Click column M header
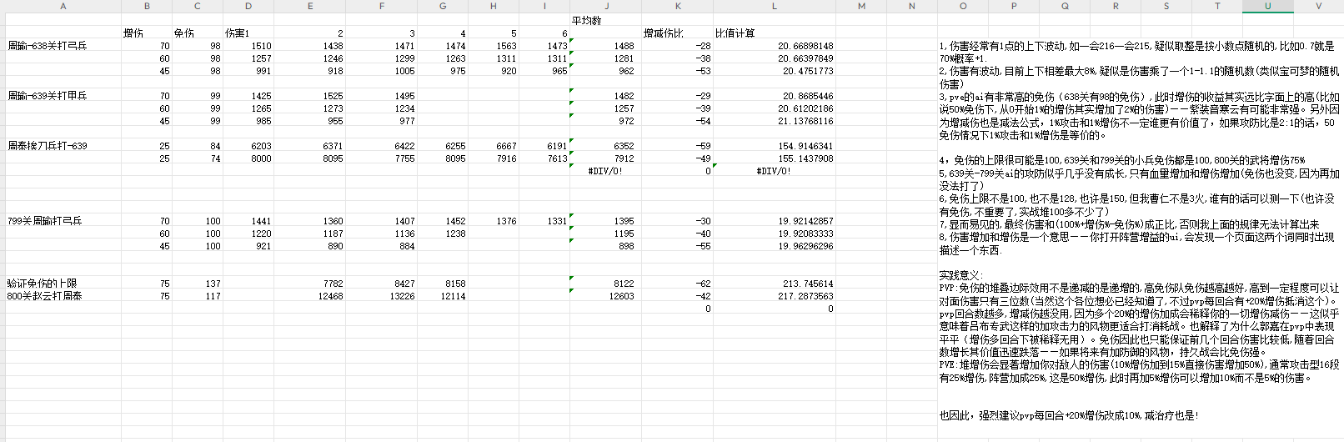 (861, 6)
